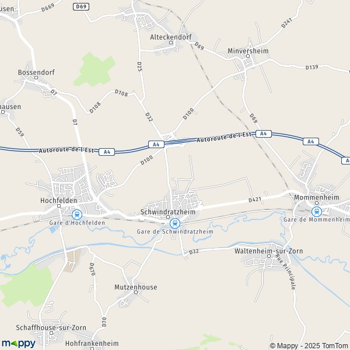350x350 pixels.
Task: Click the Schaffhouse-sur-Zorn label
Action: [51, 328]
